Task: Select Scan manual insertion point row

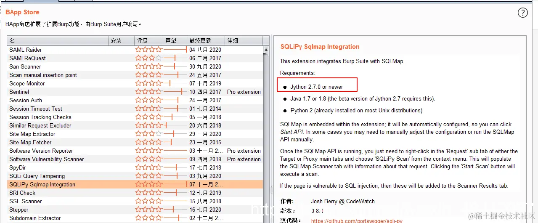Action: [x=135, y=75]
